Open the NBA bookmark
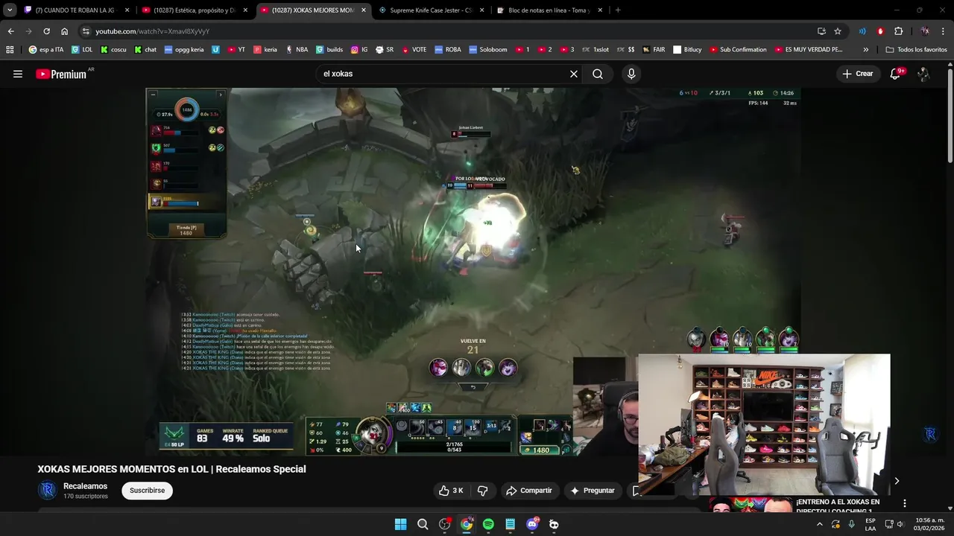Screen dimensions: 954x536 click(297, 50)
